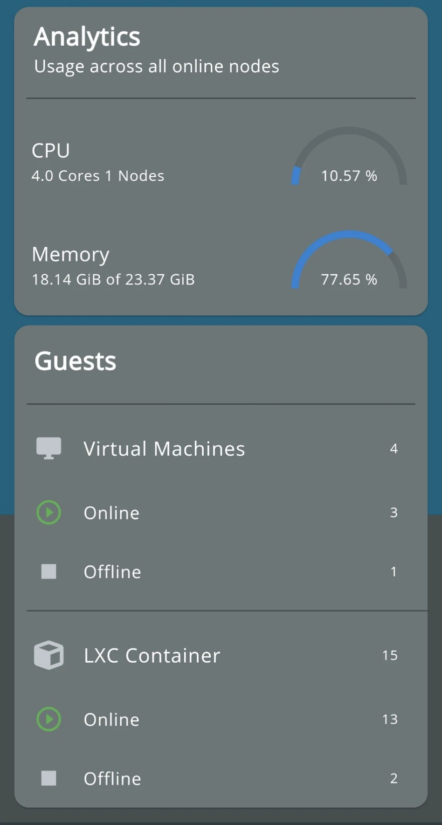The image size is (442, 825).
Task: Click the Virtual Machines total count 4
Action: (x=394, y=449)
